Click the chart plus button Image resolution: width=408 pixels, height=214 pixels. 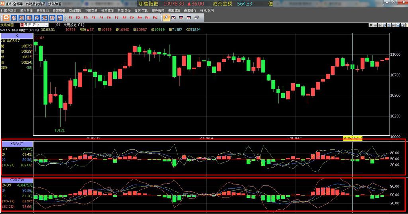click(380, 25)
